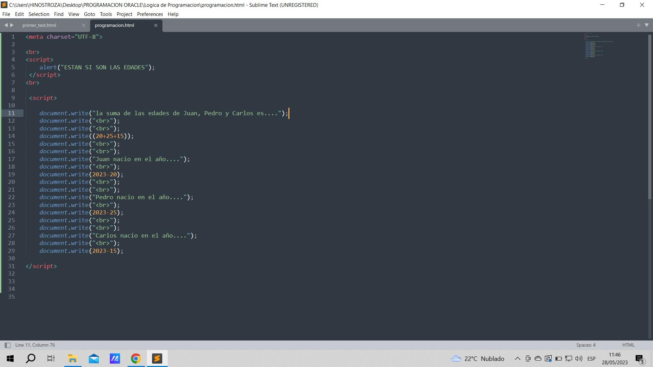Click the 2023-15 expression
Screen dimensions: 653x367
[x=104, y=251]
